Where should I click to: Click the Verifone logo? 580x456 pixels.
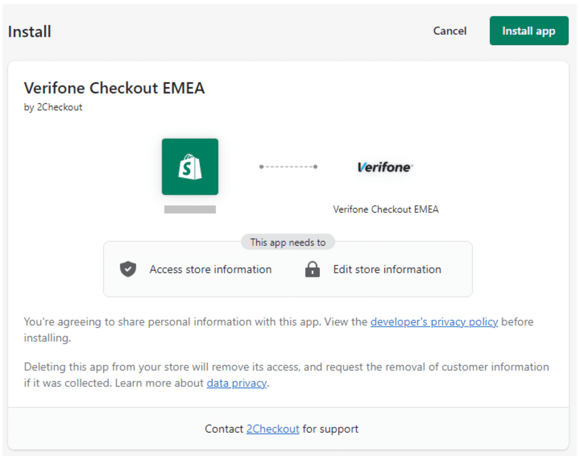[x=385, y=167]
